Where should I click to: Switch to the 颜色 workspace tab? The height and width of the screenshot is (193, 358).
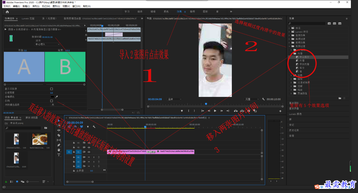(166, 12)
